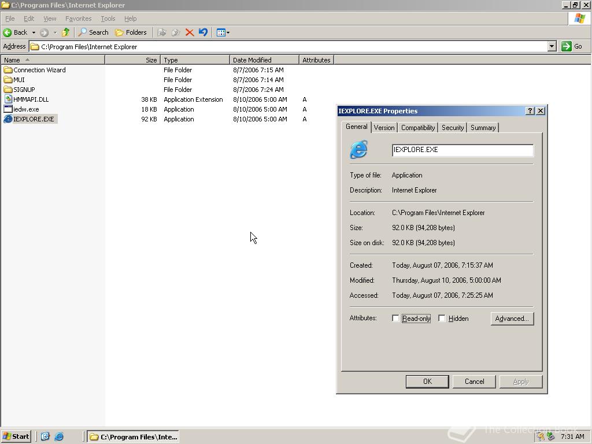The image size is (592, 444).
Task: Click the 8/7/2006 7:24 AM date cell
Action: 258,90
